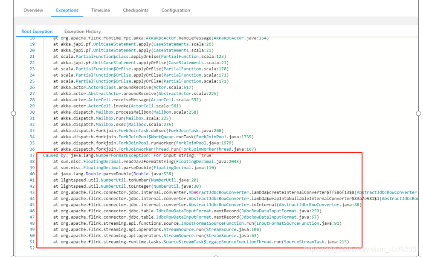The image size is (423, 257).
Task: Click the 'Caused by: java.lang.NumberFormatException' line
Action: pyautogui.click(x=128, y=155)
